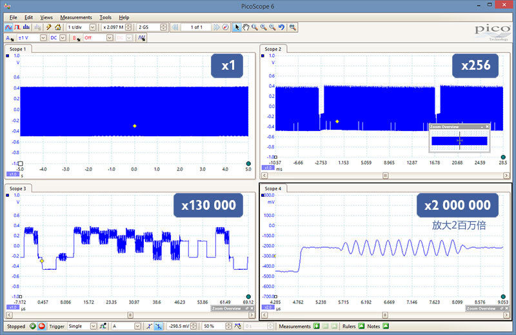
Task: Click the Zoom to full view icon
Action: click(293, 27)
